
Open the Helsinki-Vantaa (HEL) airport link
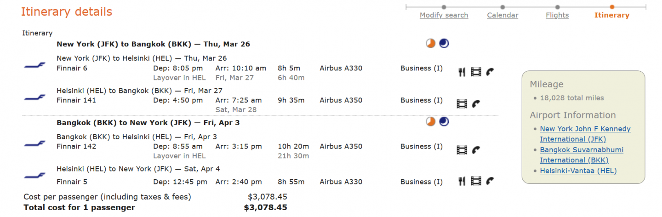[x=578, y=171]
